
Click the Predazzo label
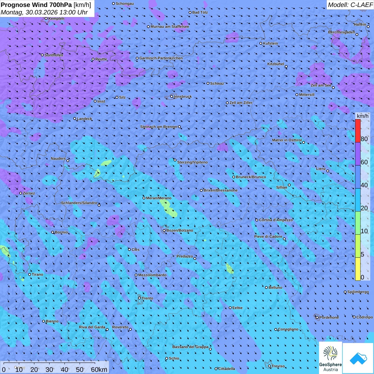pyautogui.click(x=185, y=256)
